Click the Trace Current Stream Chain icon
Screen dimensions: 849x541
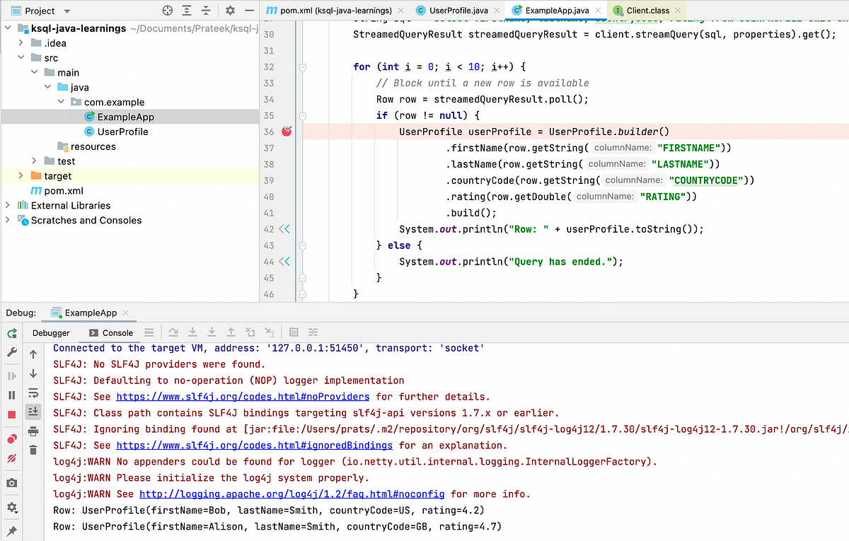point(313,332)
